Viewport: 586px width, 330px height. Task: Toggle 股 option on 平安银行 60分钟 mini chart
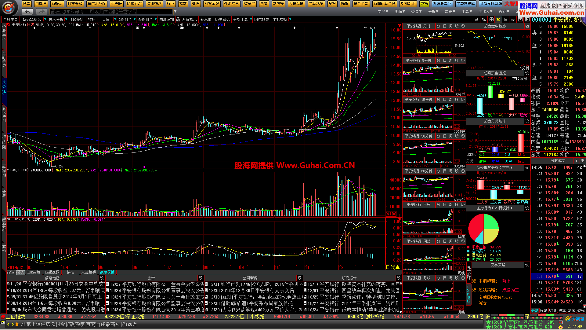(x=457, y=171)
